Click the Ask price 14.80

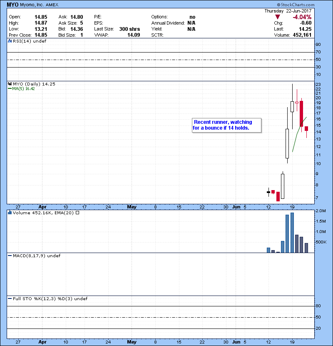pos(77,17)
